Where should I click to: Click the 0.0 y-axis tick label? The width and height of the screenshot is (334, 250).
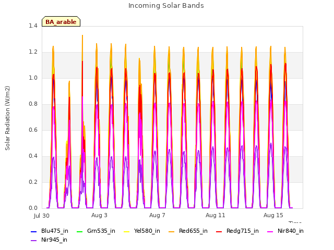pyautogui.click(x=33, y=208)
